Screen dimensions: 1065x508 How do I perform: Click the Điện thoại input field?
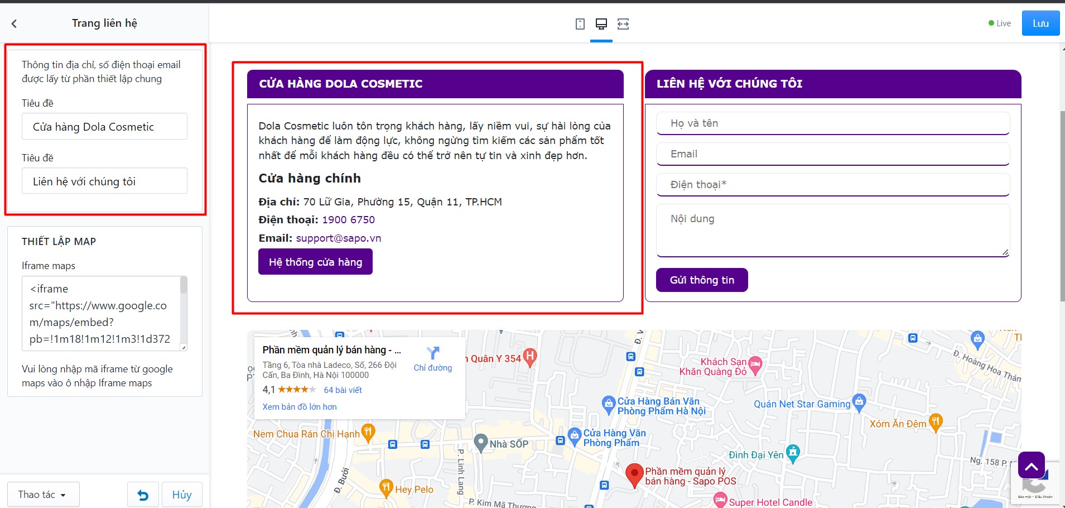pyautogui.click(x=833, y=185)
